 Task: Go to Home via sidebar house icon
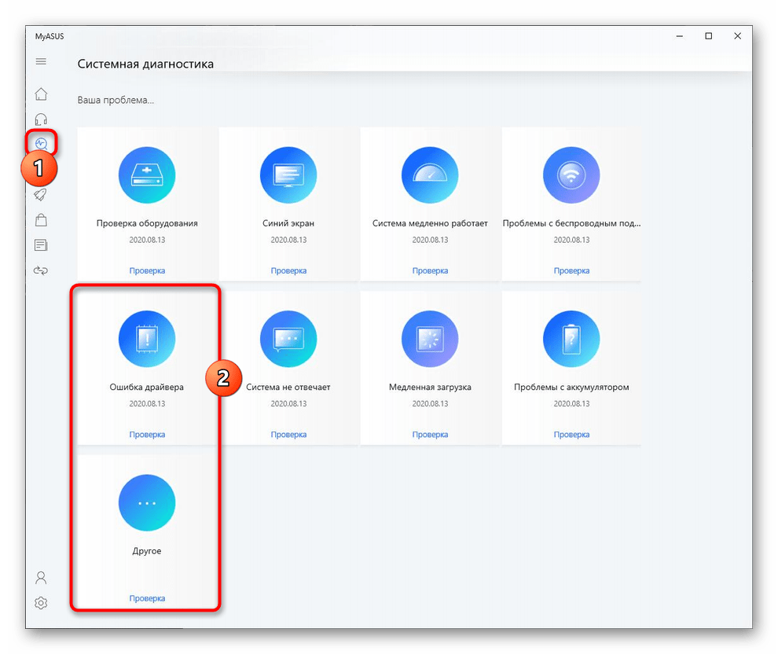(41, 94)
